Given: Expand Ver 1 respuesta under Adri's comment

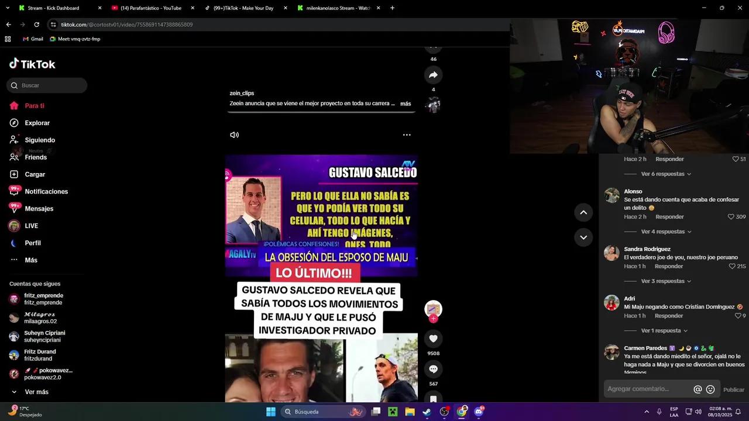Looking at the screenshot, I should pos(664,331).
